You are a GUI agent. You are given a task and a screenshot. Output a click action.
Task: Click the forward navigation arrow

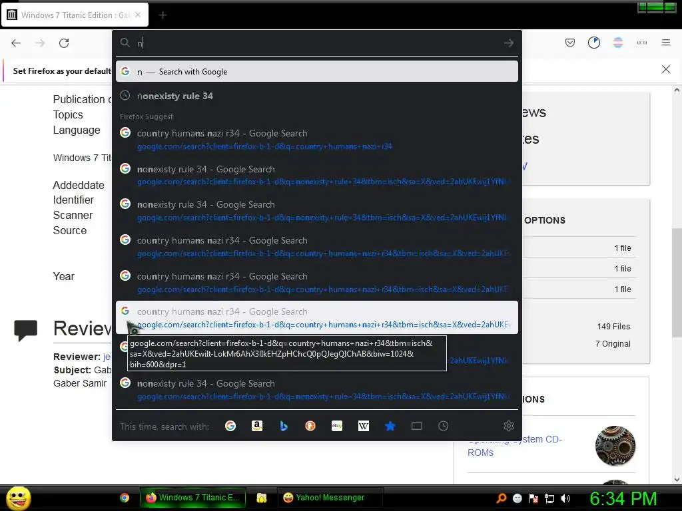click(40, 43)
